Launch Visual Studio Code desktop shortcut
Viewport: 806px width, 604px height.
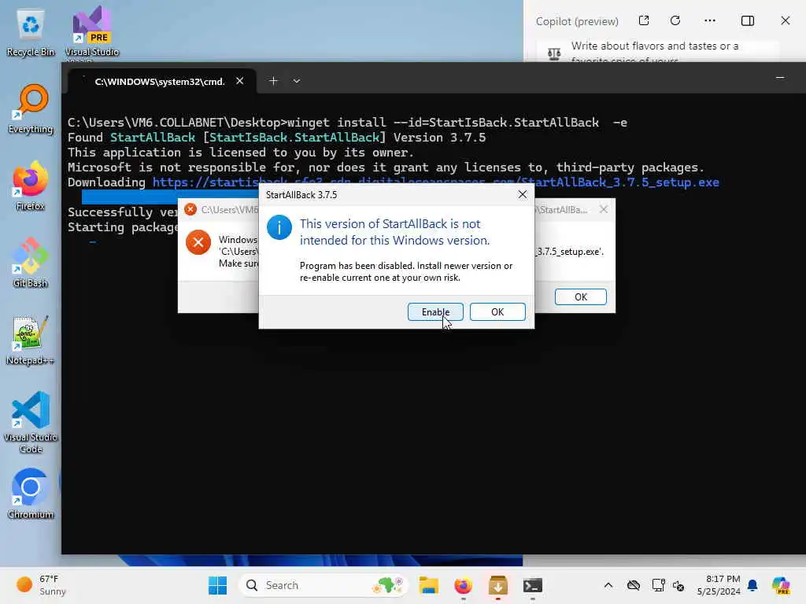(31, 422)
